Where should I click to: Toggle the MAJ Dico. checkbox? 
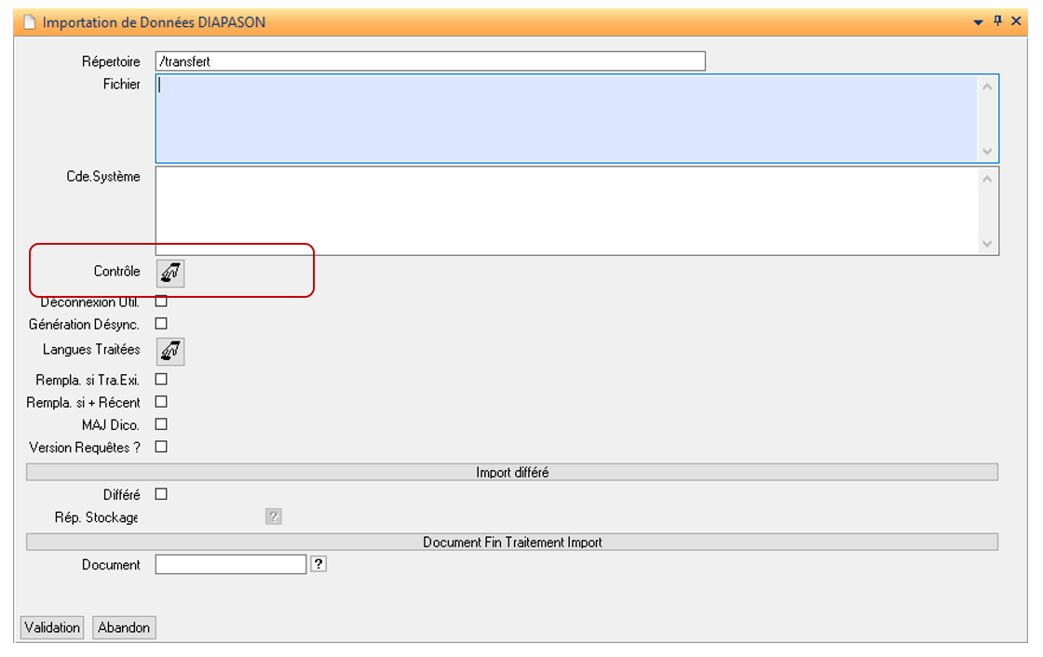point(161,424)
